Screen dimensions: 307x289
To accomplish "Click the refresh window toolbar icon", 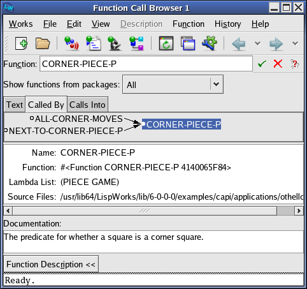I will [x=166, y=43].
